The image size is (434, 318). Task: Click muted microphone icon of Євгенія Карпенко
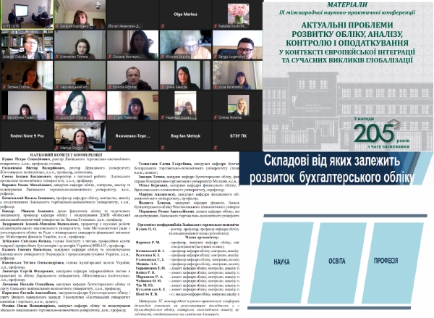(x=57, y=26)
